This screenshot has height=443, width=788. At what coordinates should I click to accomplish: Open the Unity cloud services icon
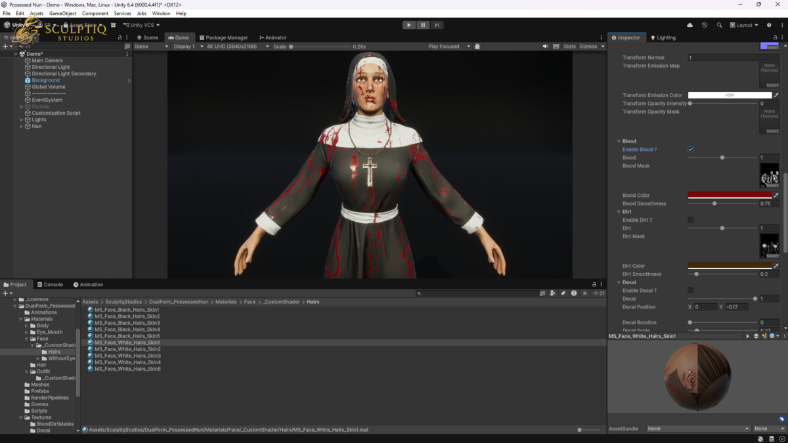689,25
